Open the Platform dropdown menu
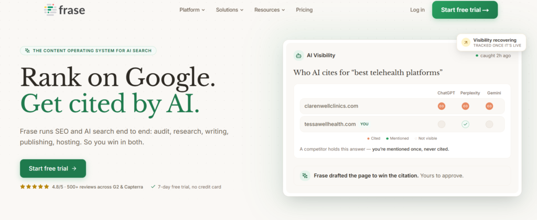This screenshot has width=537, height=220. pos(192,10)
